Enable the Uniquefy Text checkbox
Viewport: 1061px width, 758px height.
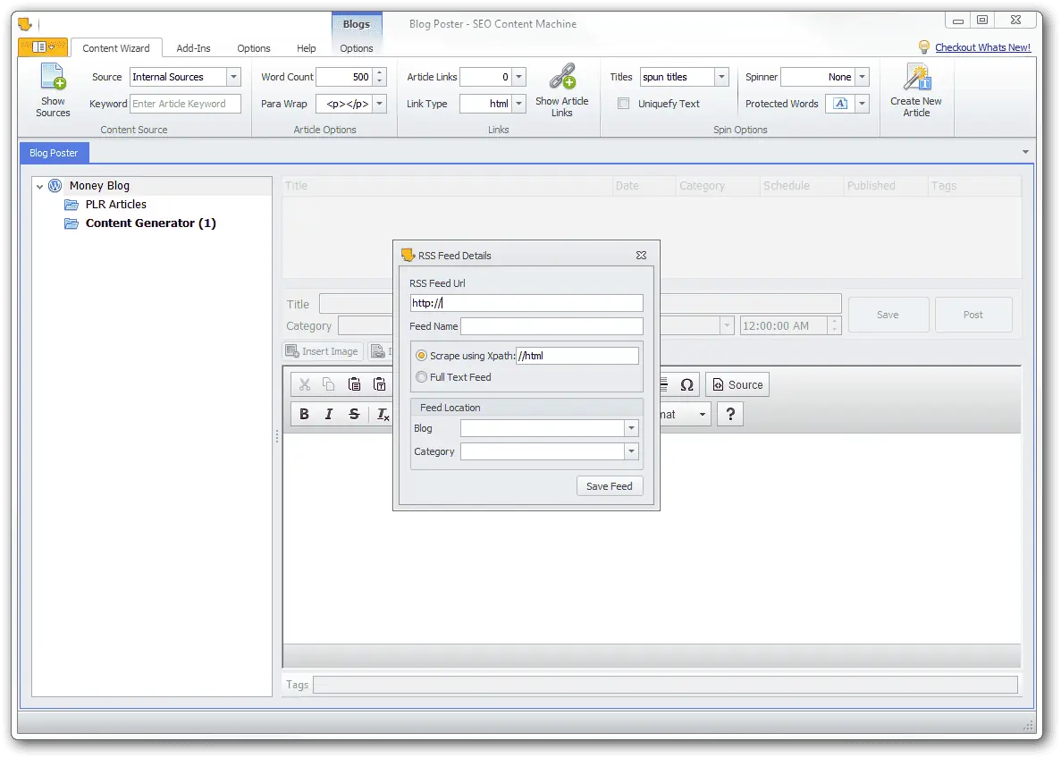tap(623, 104)
